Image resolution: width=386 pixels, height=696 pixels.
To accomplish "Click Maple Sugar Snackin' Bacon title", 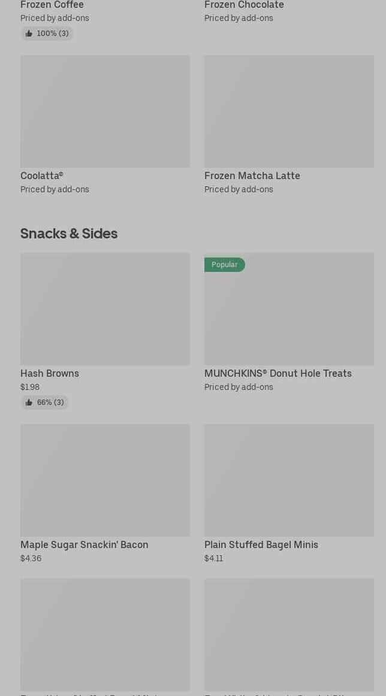I will coord(84,544).
